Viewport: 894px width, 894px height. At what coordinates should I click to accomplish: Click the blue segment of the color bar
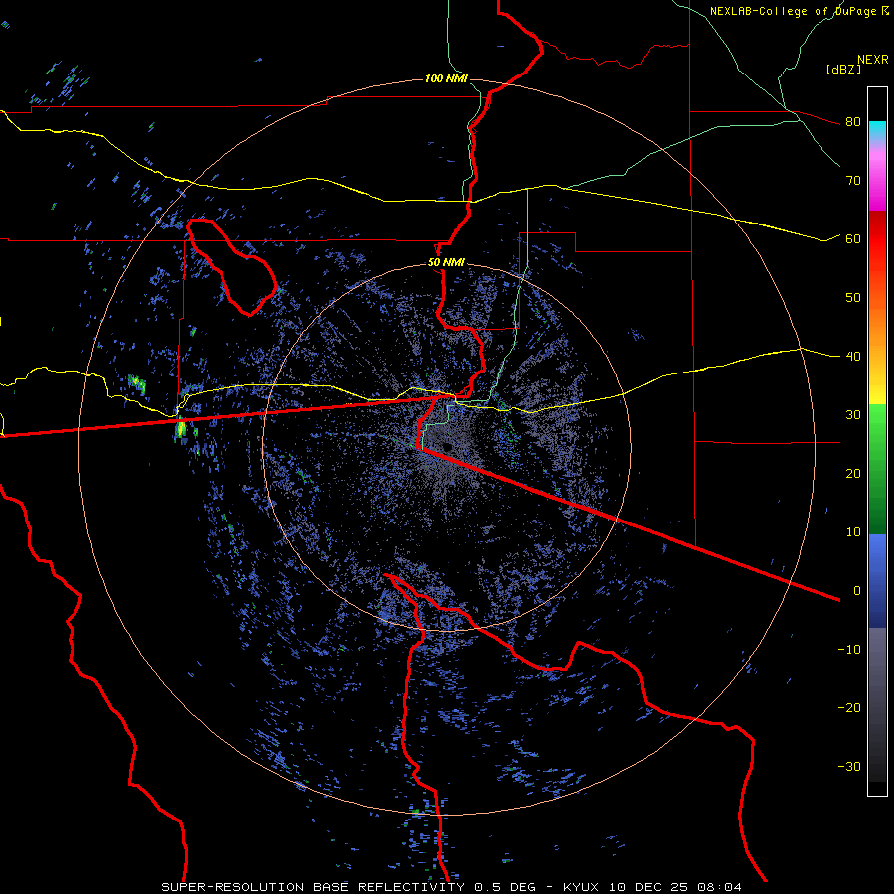(x=877, y=580)
